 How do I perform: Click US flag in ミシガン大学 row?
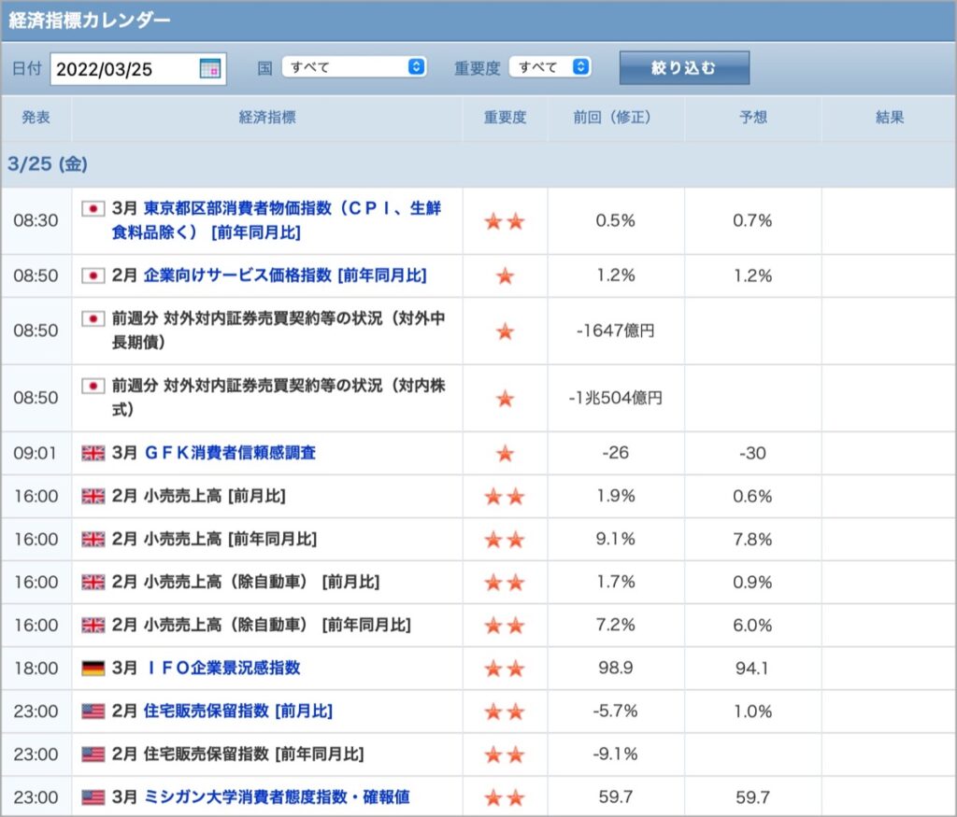click(93, 796)
